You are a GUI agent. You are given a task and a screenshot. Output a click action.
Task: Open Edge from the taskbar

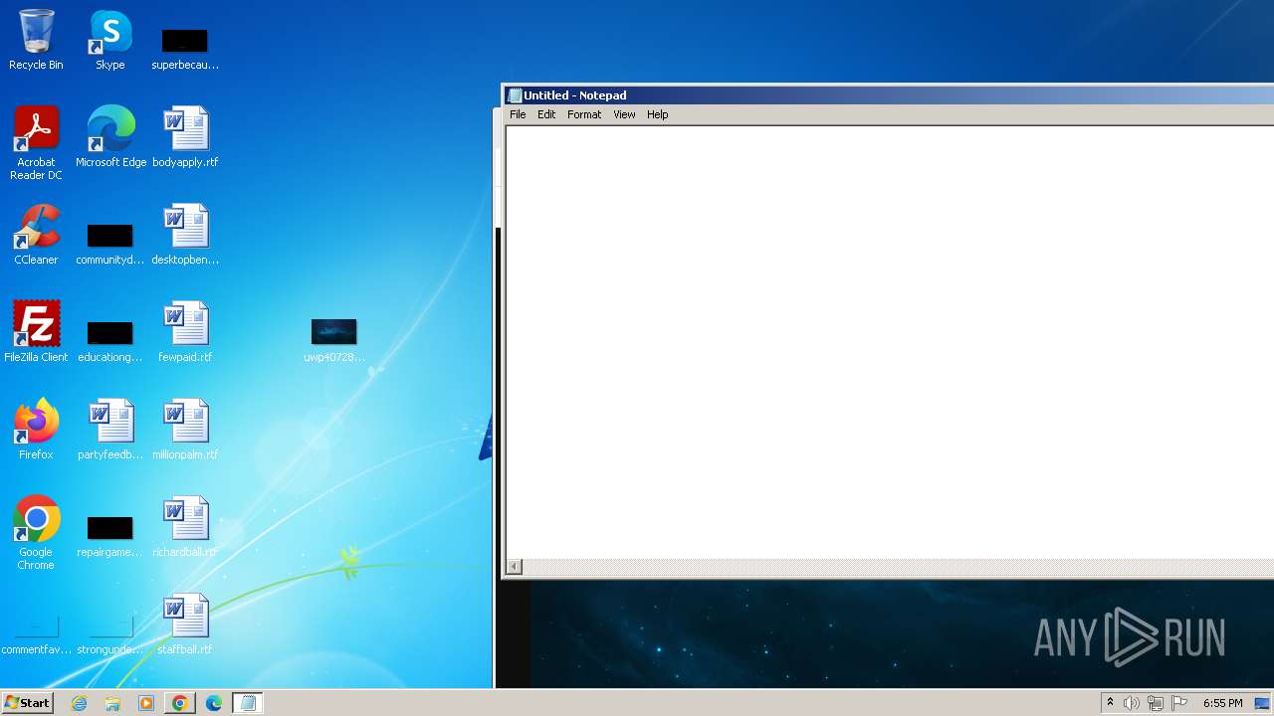coord(214,703)
